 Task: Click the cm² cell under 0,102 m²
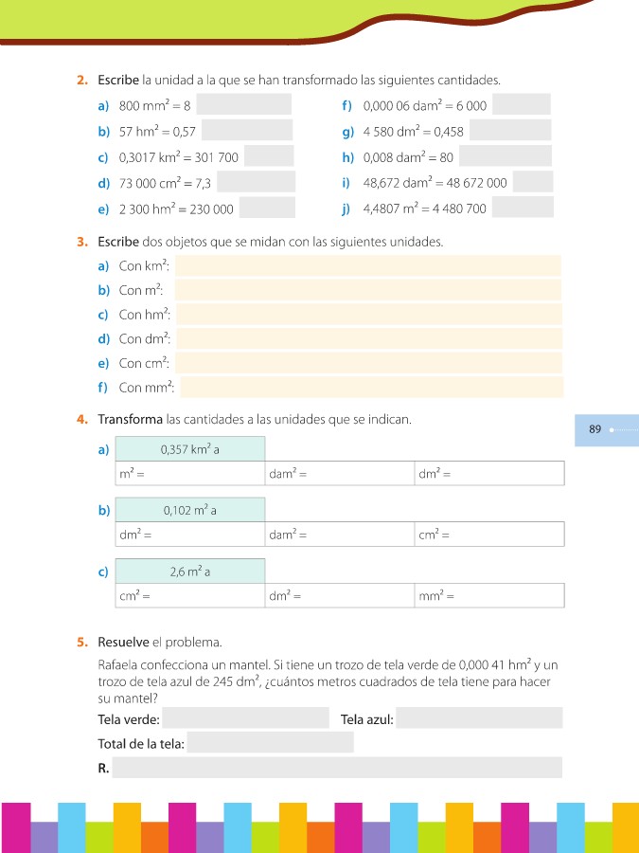[489, 535]
